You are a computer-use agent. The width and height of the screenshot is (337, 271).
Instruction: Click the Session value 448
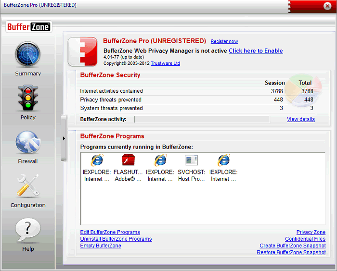278,99
